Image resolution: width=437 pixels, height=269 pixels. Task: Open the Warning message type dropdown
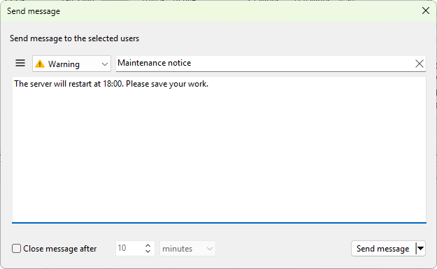pyautogui.click(x=71, y=64)
